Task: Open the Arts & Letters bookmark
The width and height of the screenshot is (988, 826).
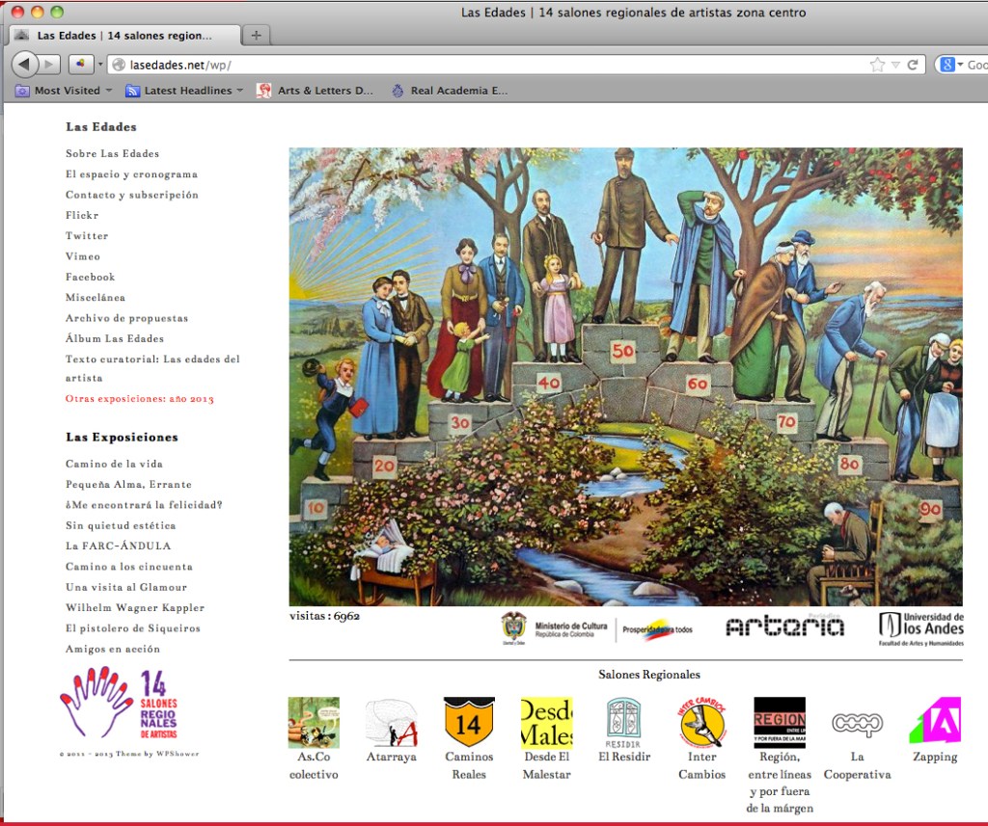Action: click(x=315, y=91)
